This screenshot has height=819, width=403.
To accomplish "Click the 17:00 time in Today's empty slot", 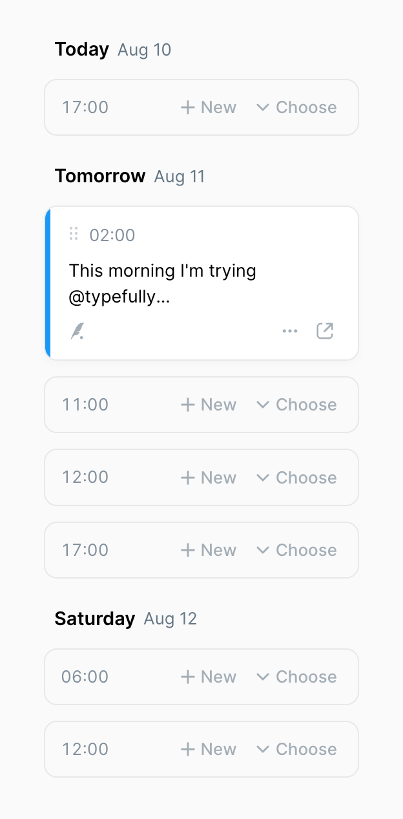I will pyautogui.click(x=85, y=107).
